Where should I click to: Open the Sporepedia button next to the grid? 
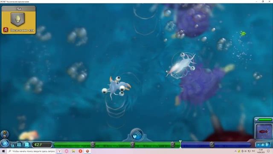pyautogui.click(x=26, y=145)
